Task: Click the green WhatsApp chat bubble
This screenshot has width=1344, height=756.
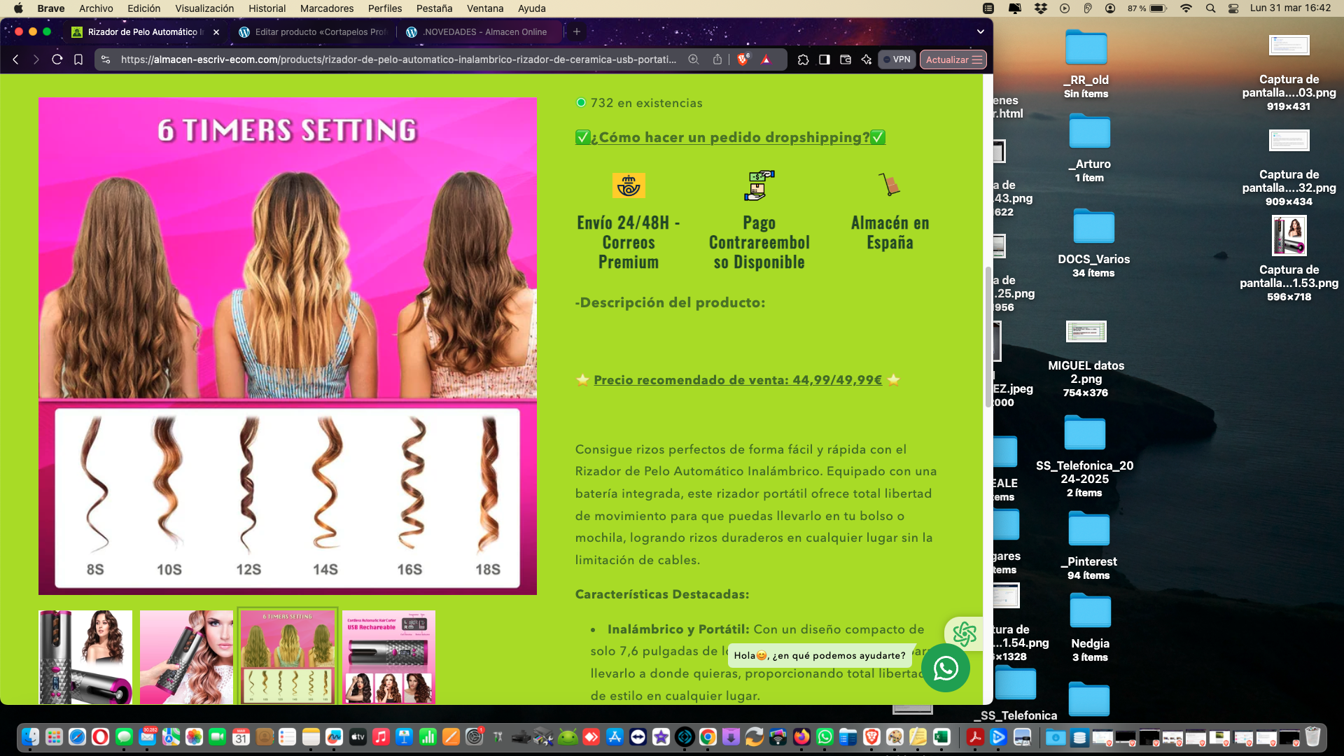Action: [945, 668]
